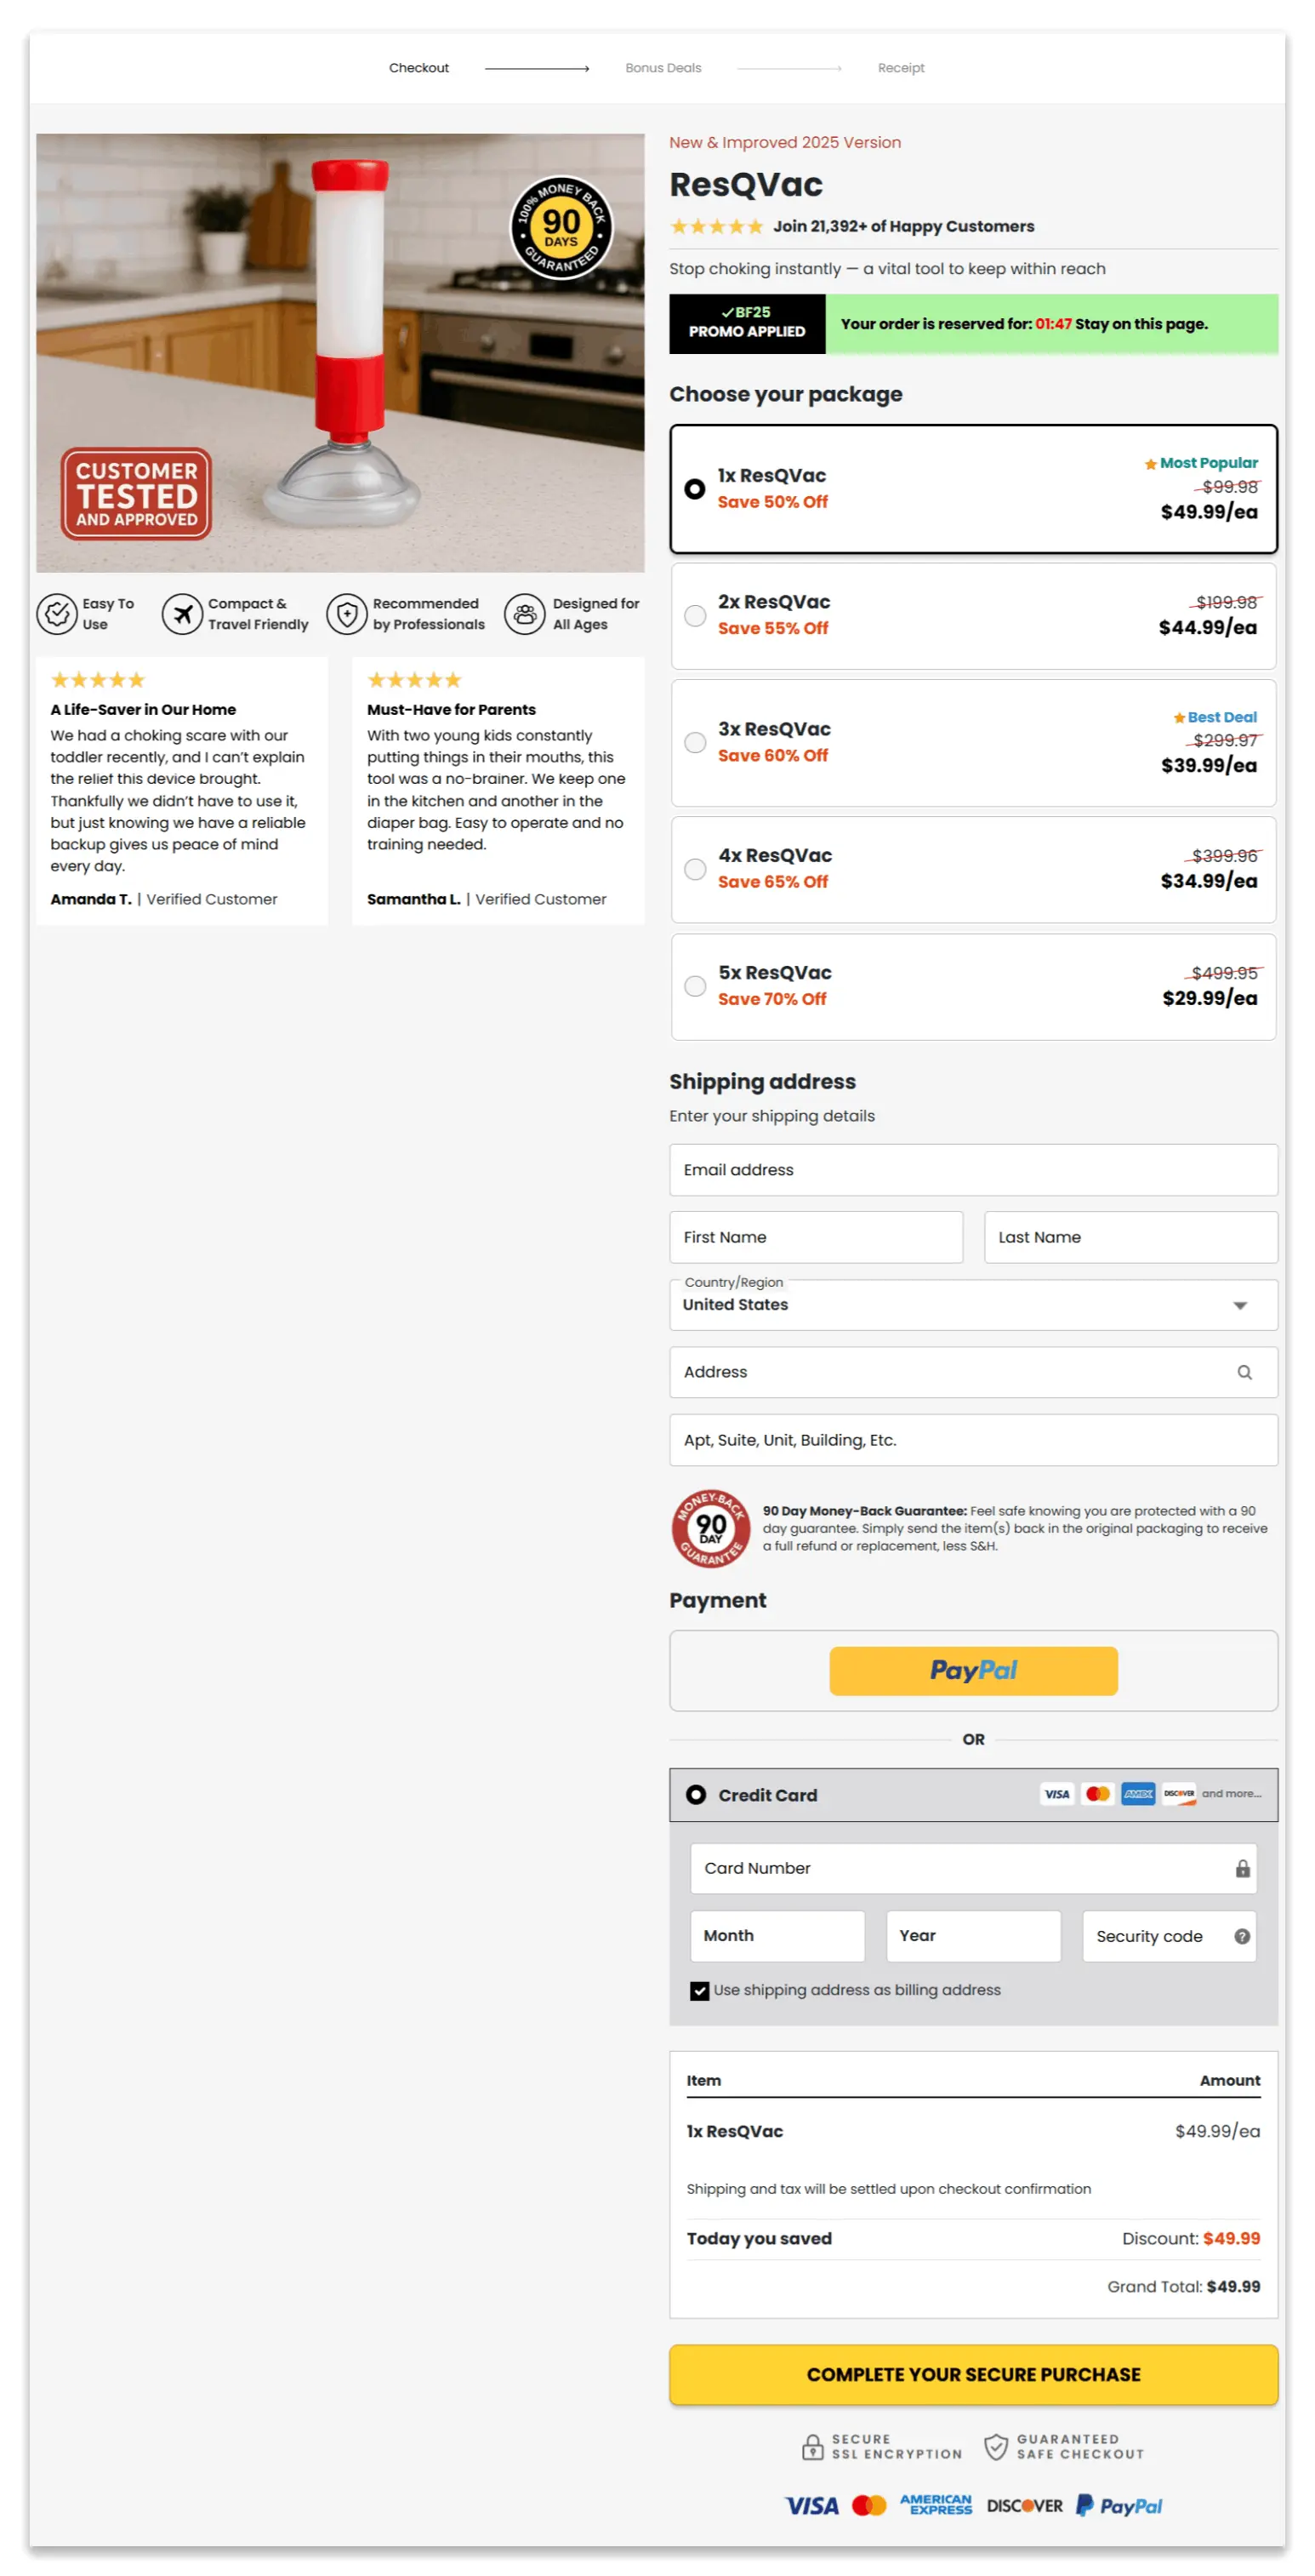Click the star rating under ResQVac title
This screenshot has height=2576, width=1315.
pyautogui.click(x=716, y=226)
